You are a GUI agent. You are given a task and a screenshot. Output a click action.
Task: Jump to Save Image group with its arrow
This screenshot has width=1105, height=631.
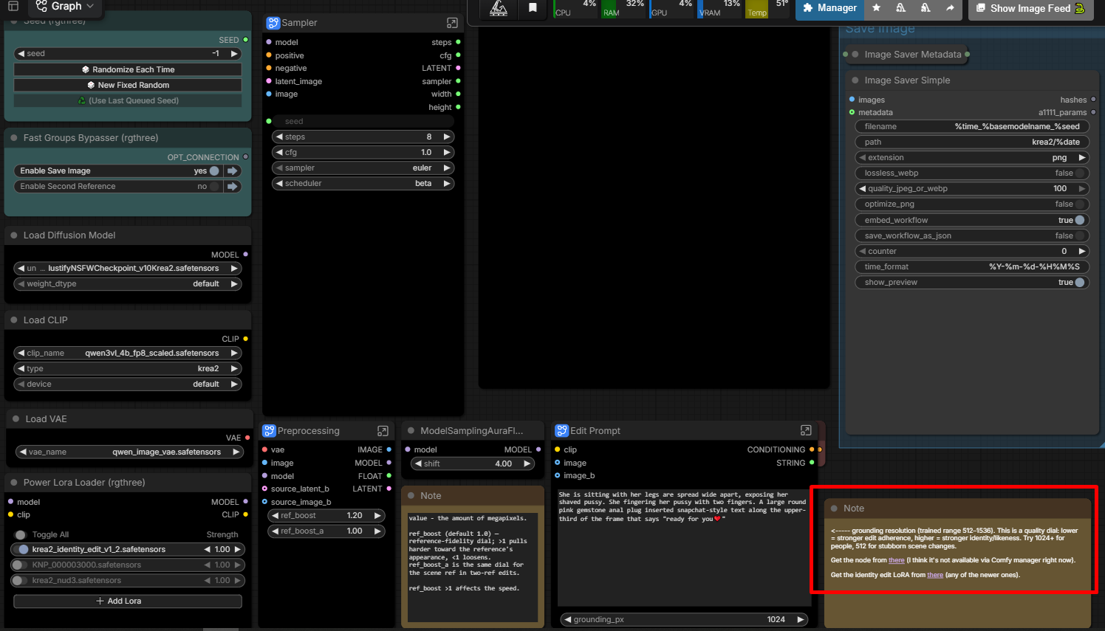tap(233, 171)
